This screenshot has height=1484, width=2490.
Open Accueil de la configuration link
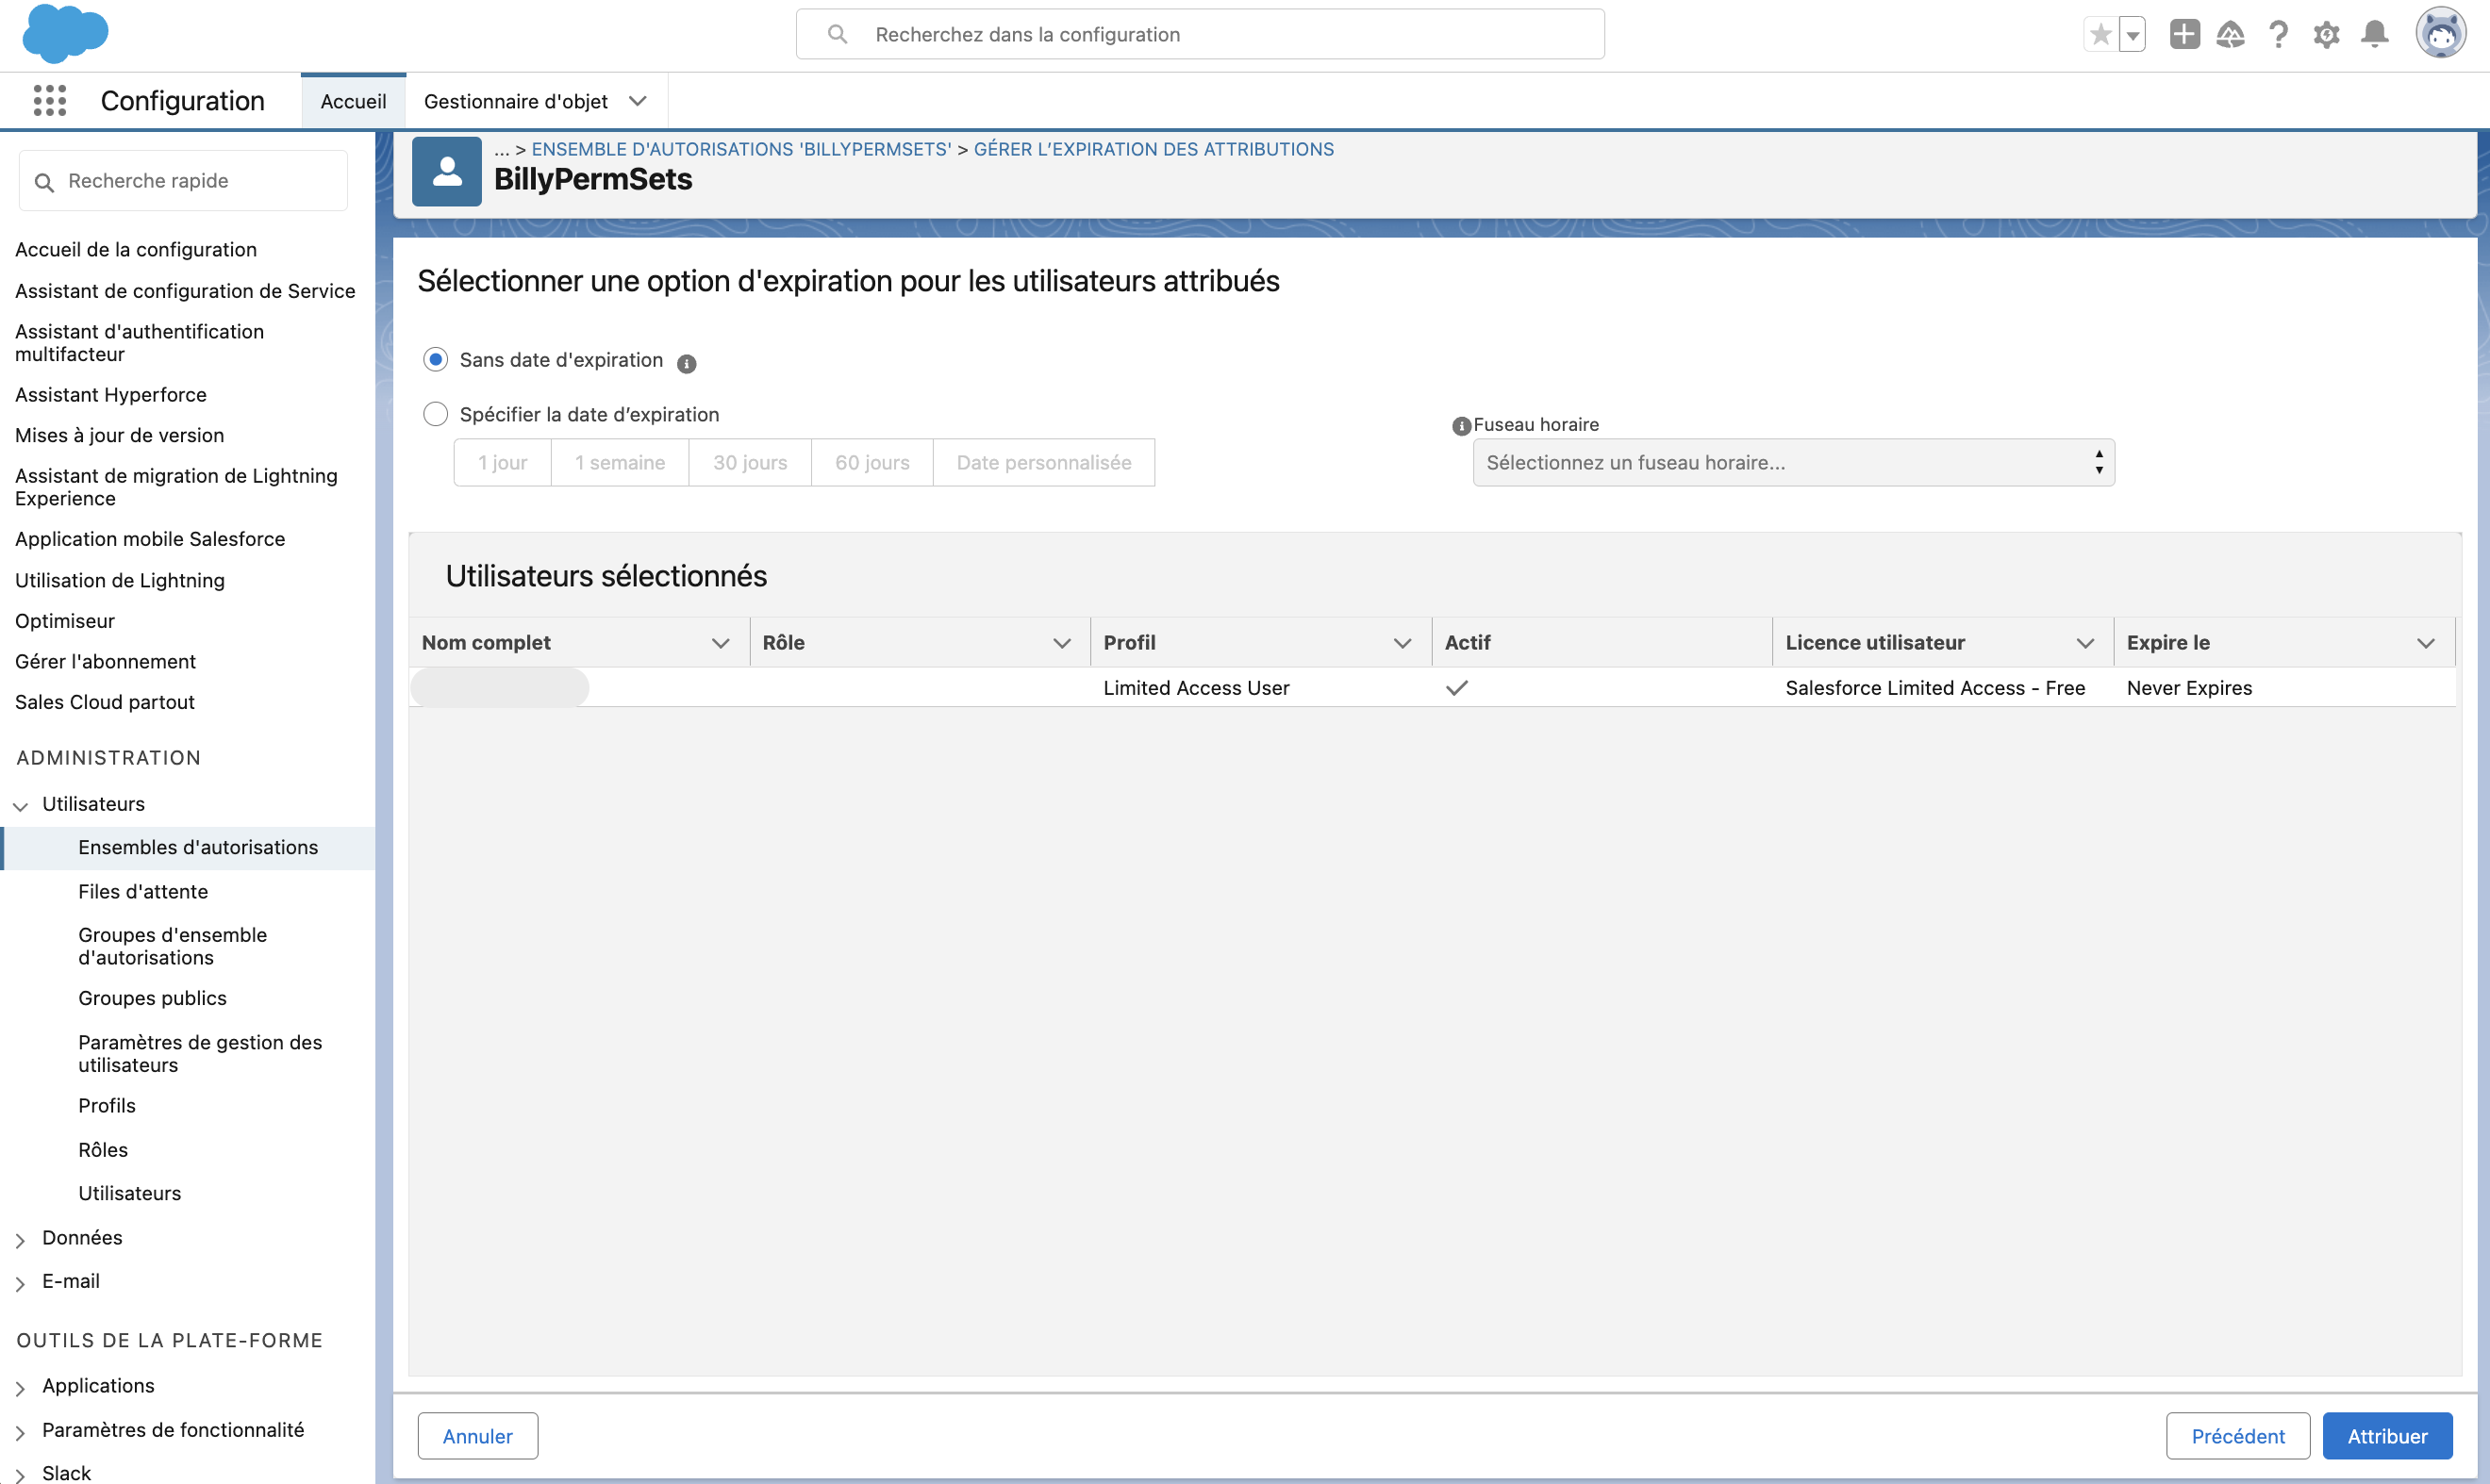(136, 250)
